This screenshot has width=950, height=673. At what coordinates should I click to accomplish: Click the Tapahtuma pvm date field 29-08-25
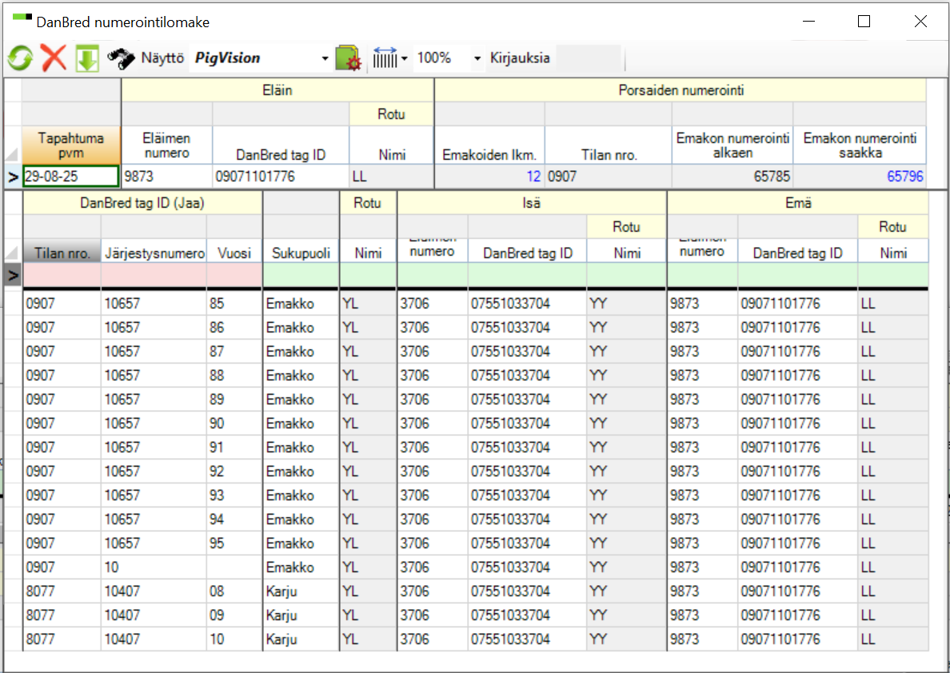coord(71,177)
